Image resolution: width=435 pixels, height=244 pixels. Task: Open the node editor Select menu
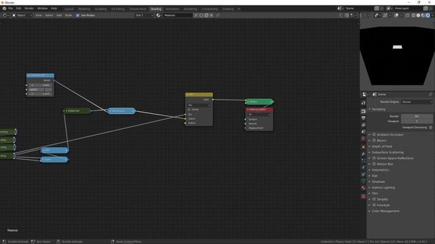[49, 15]
